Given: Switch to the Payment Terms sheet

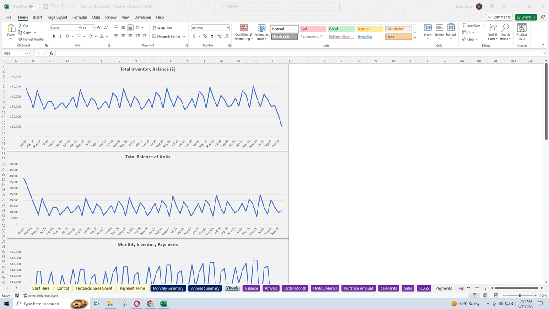Looking at the screenshot, I should [x=133, y=288].
